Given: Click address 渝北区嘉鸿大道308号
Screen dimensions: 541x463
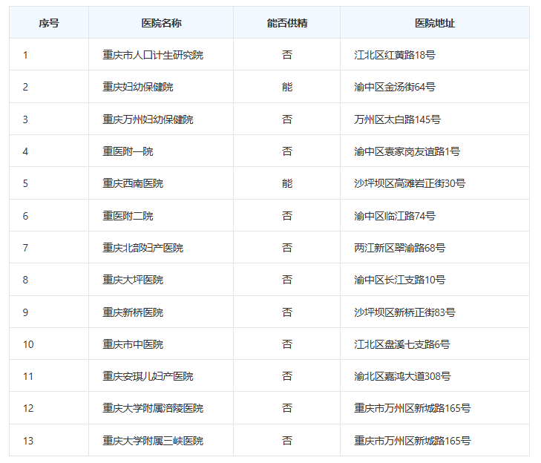Looking at the screenshot, I should point(402,376).
